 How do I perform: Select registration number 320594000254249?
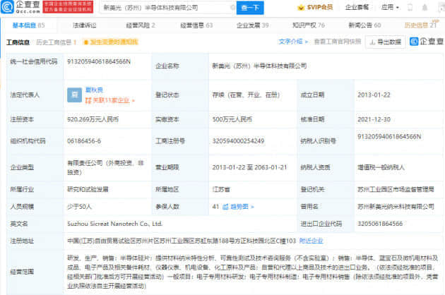(x=239, y=141)
